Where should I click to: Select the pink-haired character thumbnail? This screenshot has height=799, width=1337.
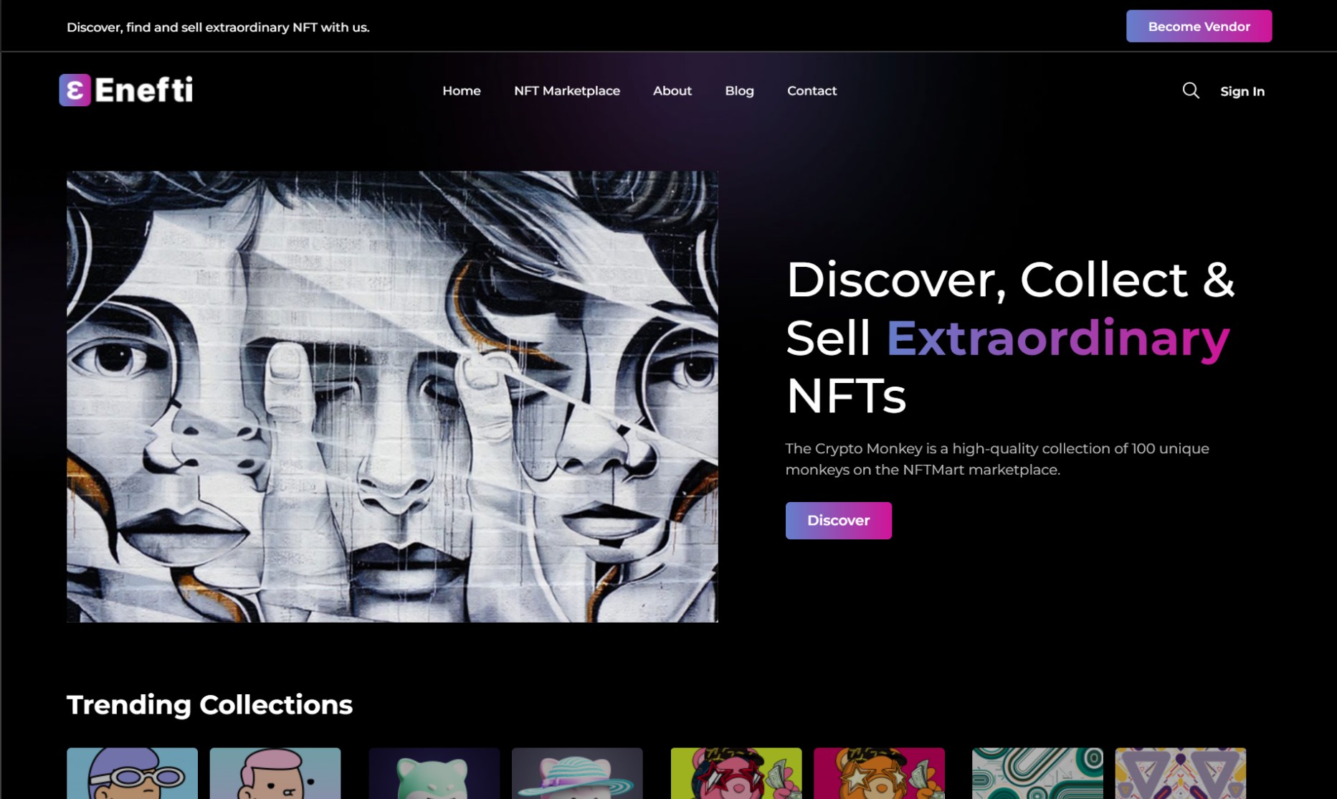pos(275,773)
